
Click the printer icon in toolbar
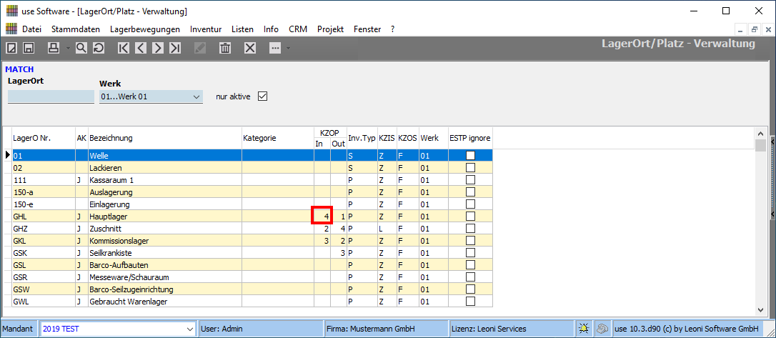click(53, 48)
